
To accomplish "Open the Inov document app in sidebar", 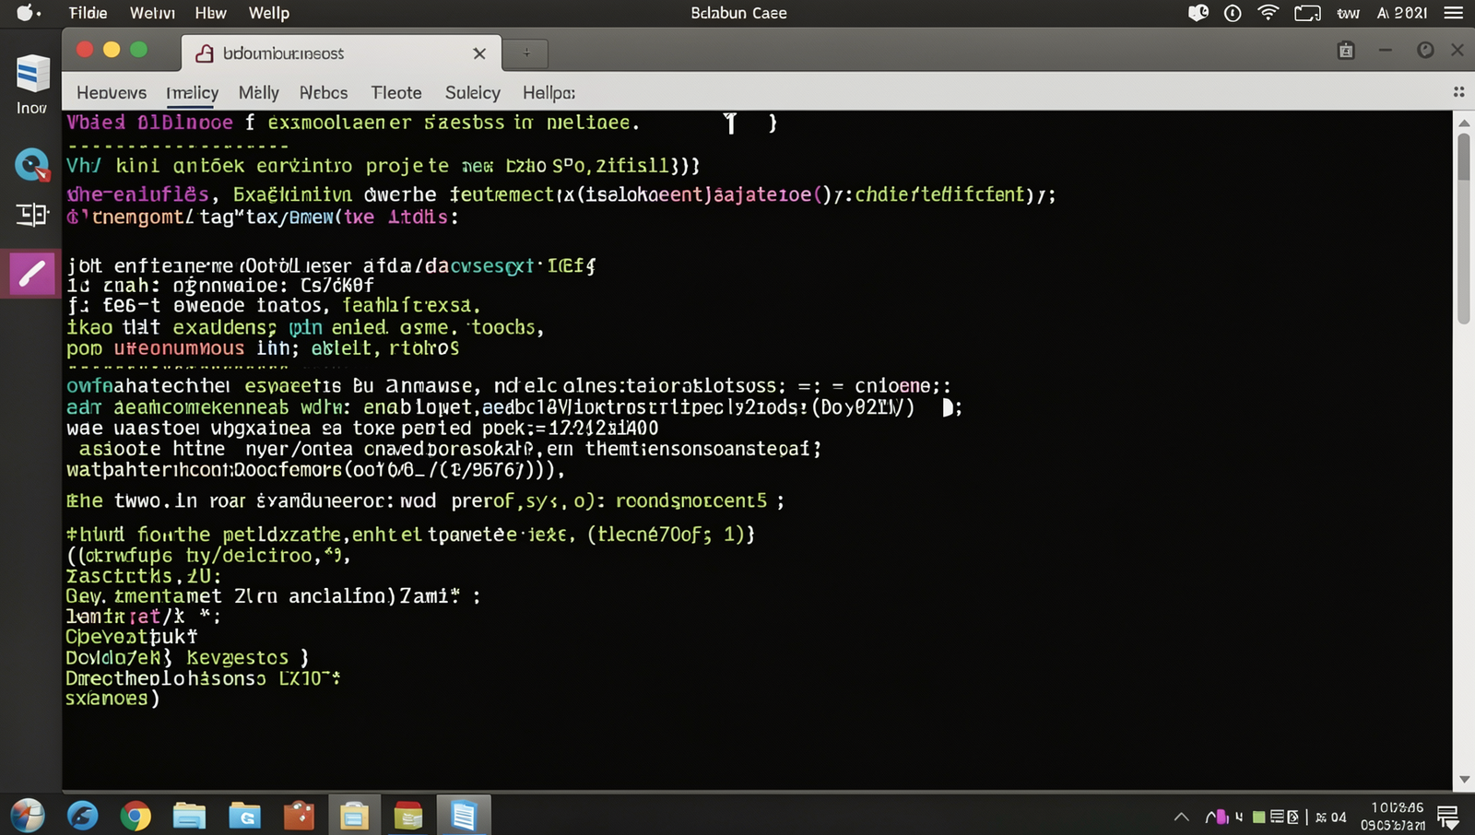I will point(32,84).
